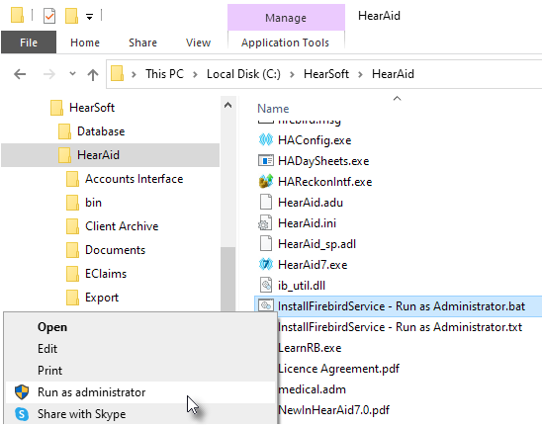Select NewInHearAid7.0.pdf file name

(334, 410)
